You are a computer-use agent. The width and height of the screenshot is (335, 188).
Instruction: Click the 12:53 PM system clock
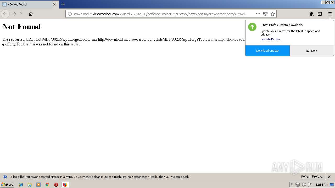tap(322, 185)
